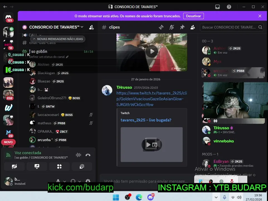Disconnect from voice with hang-up icon
Screen dimensions: 268x201
(x=88, y=155)
